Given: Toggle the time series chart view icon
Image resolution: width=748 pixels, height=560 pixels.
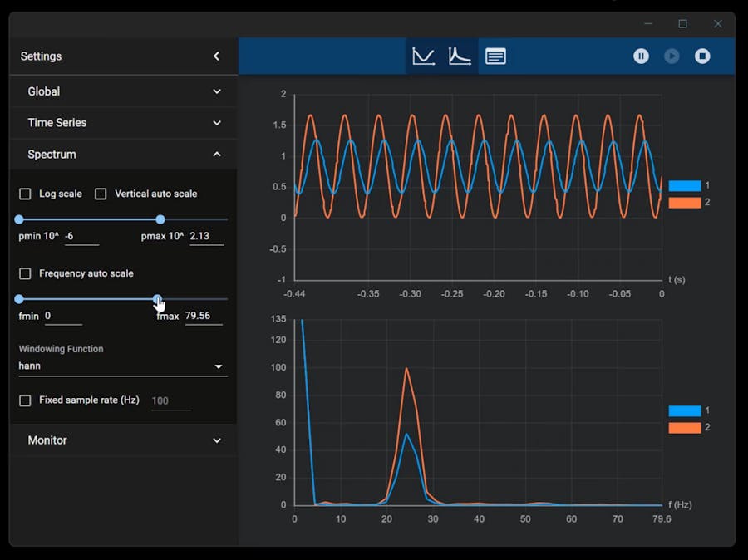Looking at the screenshot, I should (424, 56).
